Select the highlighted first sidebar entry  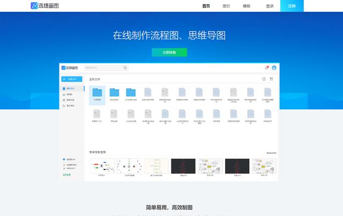72,88
